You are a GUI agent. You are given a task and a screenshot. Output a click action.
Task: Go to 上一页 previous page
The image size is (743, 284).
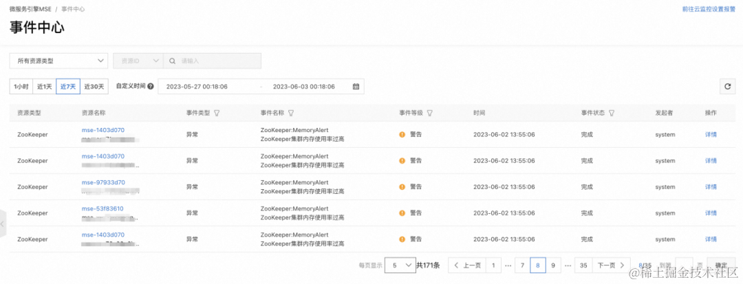466,265
